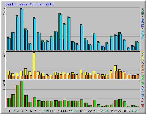Click the 'Hits' legend label

tap(143, 12)
